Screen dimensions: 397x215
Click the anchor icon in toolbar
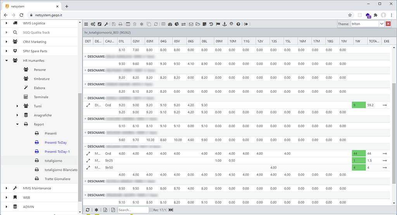(224, 24)
